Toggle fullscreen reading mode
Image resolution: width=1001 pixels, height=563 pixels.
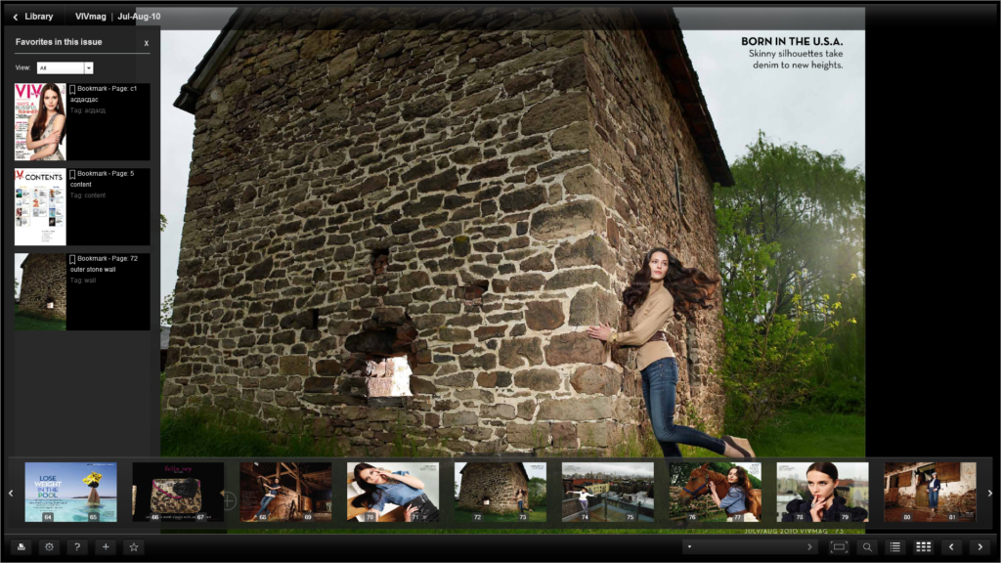839,546
